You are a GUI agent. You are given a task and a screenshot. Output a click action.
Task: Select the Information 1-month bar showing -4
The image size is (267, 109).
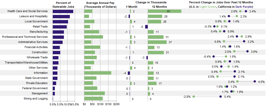129,73
